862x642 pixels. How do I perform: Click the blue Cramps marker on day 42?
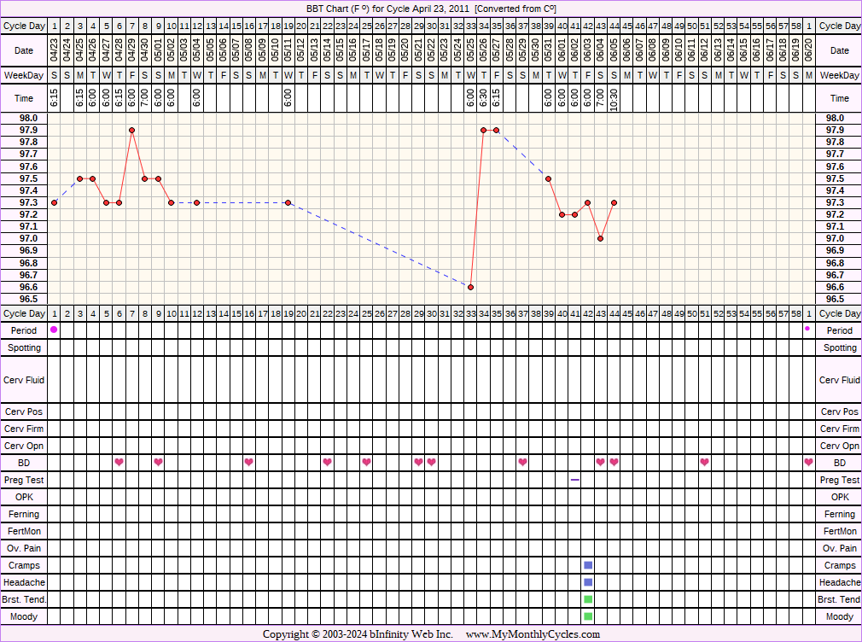click(x=588, y=565)
